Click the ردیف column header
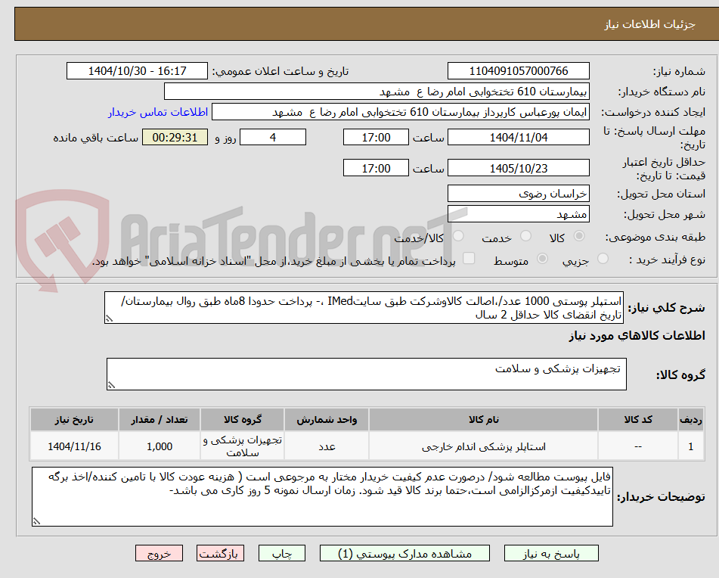This screenshot has width=719, height=578. point(691,420)
